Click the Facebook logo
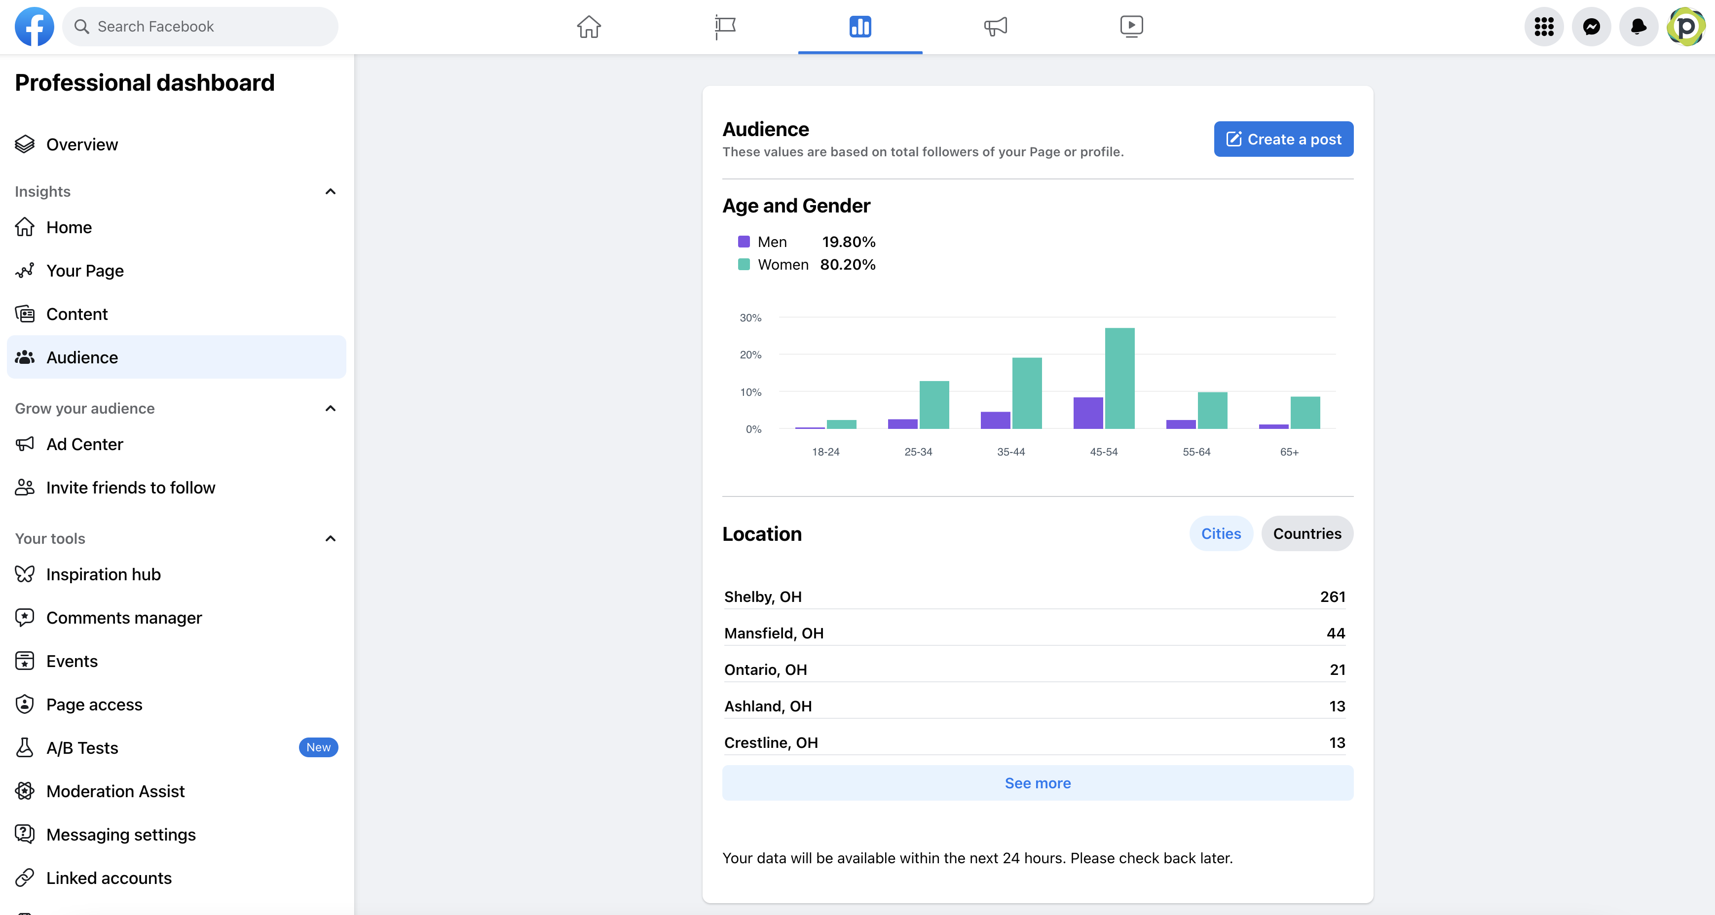 [x=34, y=27]
